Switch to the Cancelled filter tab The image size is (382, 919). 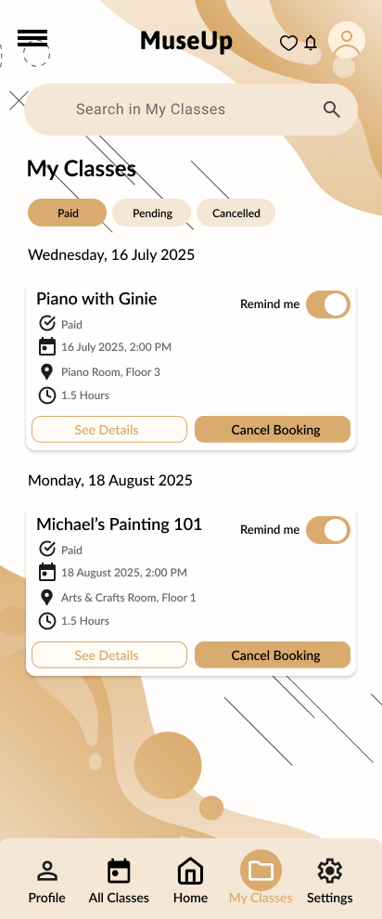[x=236, y=213]
